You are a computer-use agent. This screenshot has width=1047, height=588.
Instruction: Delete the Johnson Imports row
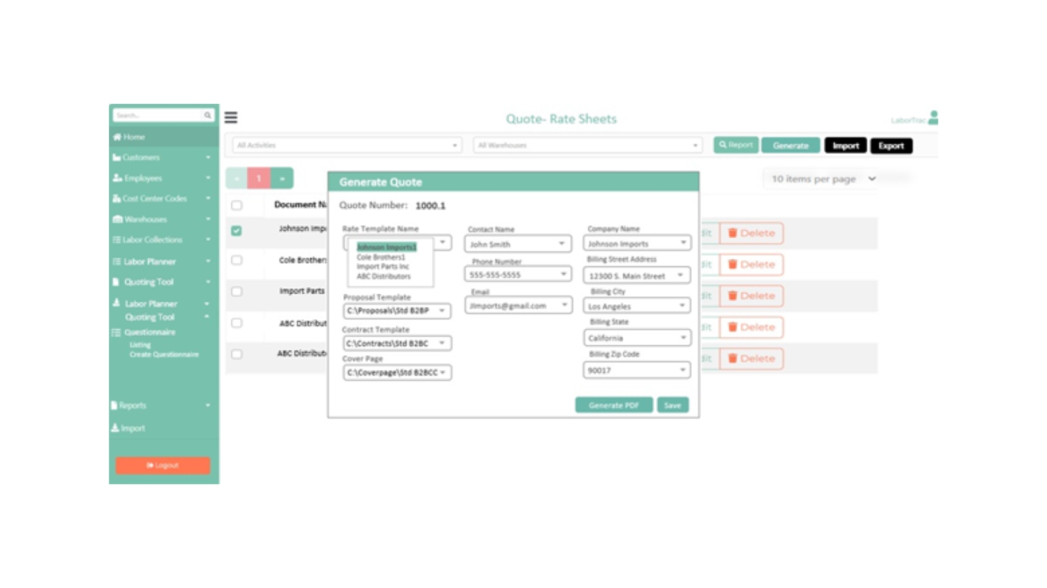(751, 233)
